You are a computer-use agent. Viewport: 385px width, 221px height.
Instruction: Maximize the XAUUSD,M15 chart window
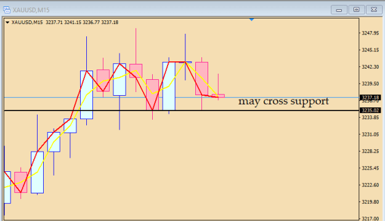point(356,10)
